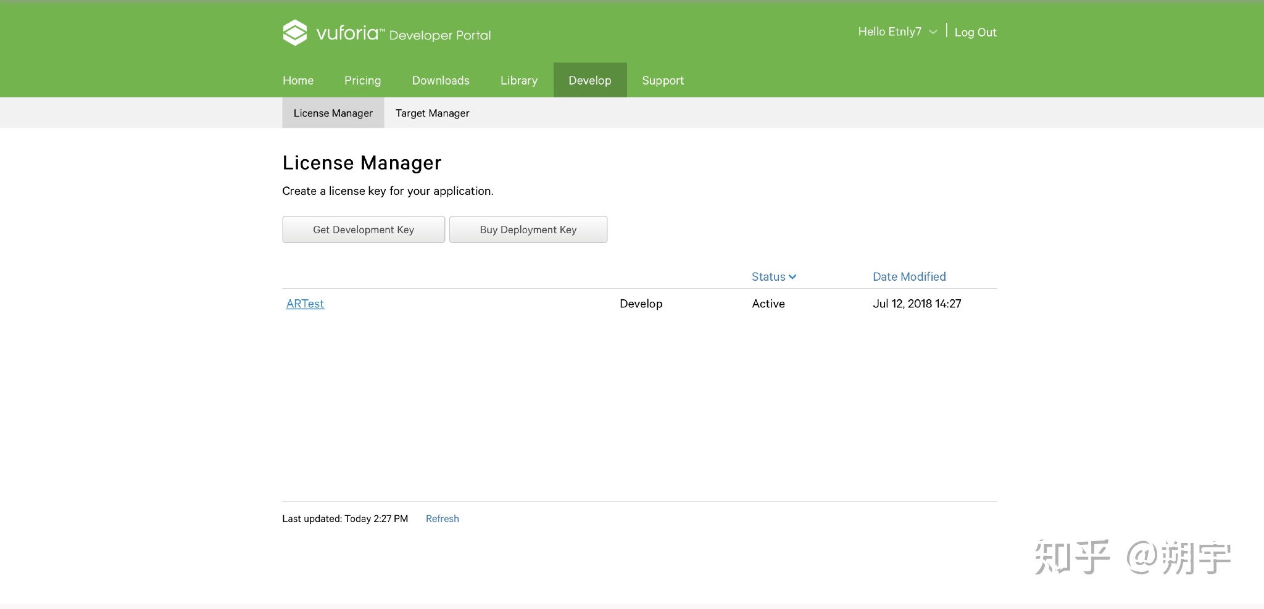Navigate to Downloads

click(x=441, y=80)
